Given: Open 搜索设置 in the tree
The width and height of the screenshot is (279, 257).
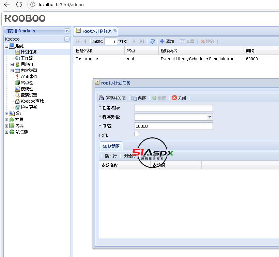Looking at the screenshot, I should 29,95.
